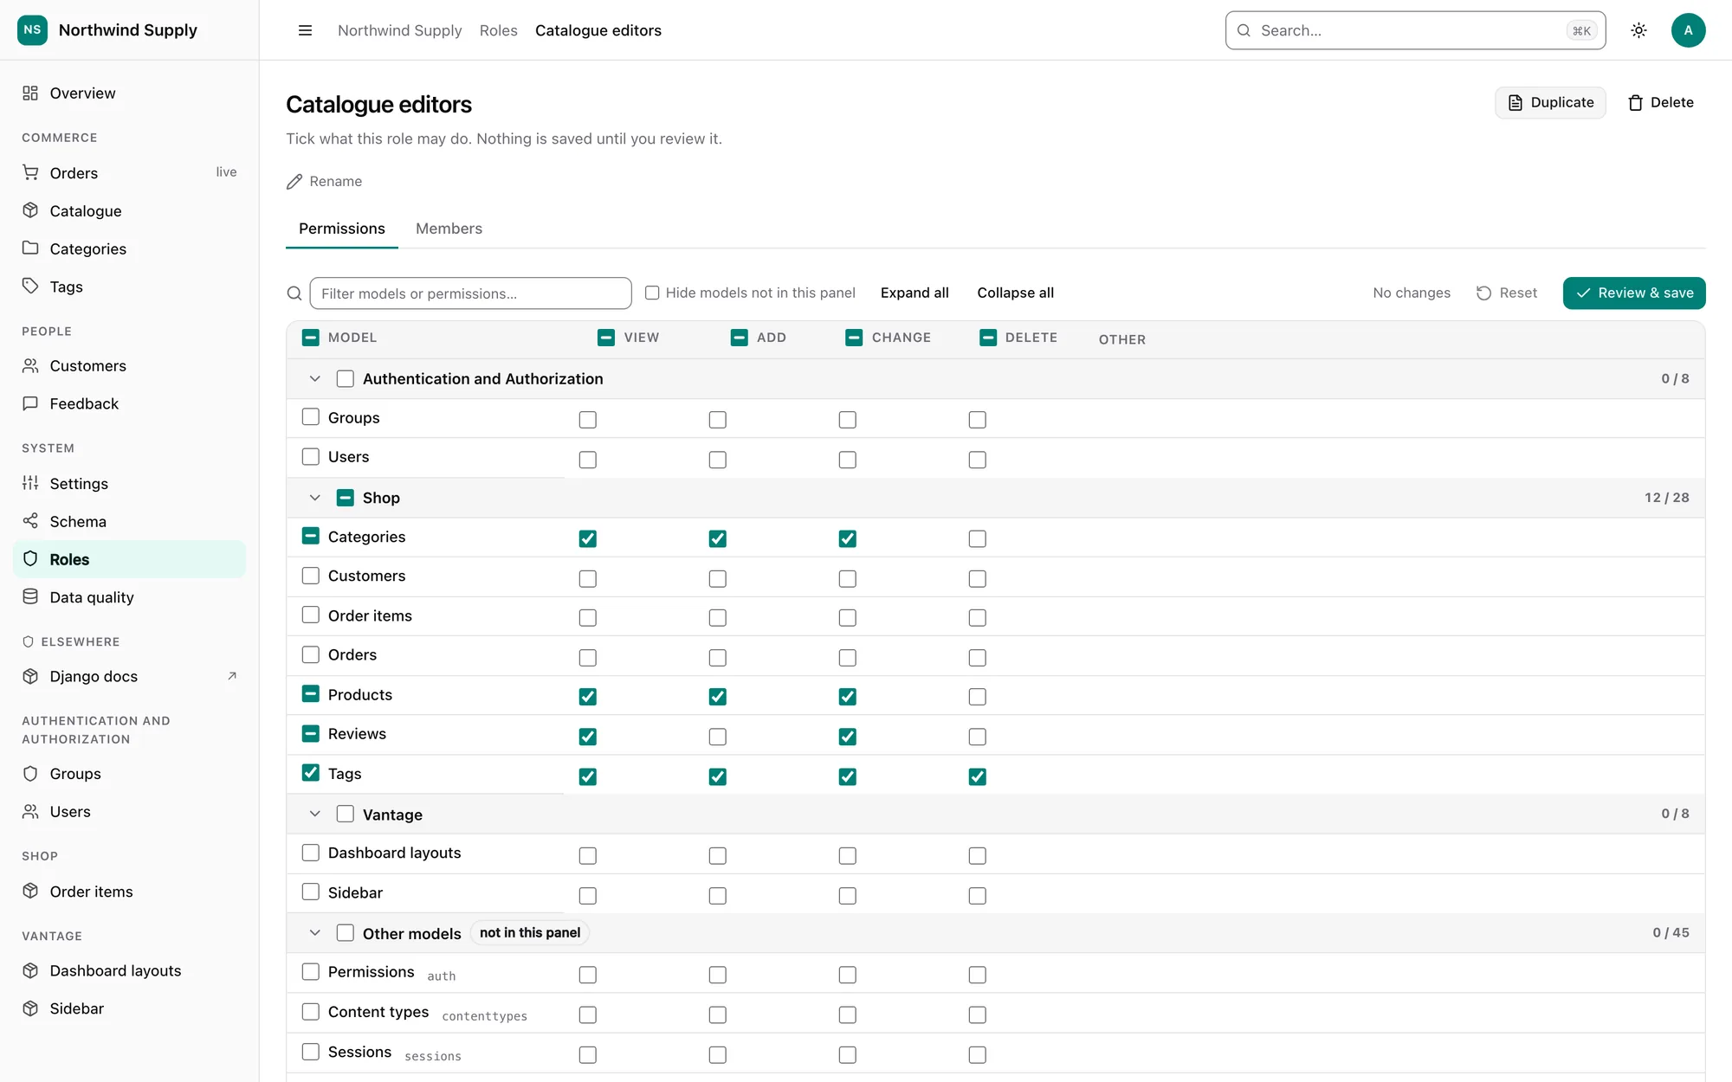
Task: Toggle the sidebar hamburger menu icon
Action: [305, 30]
